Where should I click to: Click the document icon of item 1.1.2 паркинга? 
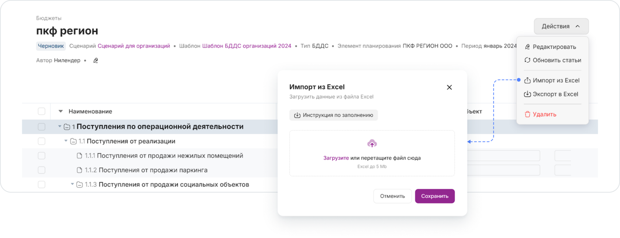[79, 170]
